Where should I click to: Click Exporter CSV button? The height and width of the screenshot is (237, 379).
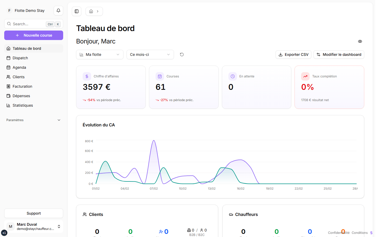tap(293, 55)
